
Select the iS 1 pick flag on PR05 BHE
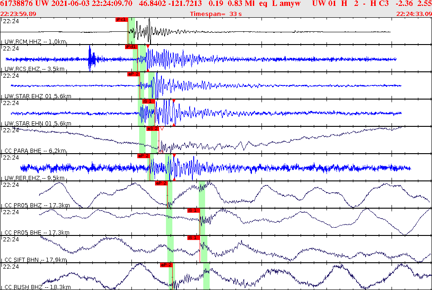(192, 210)
